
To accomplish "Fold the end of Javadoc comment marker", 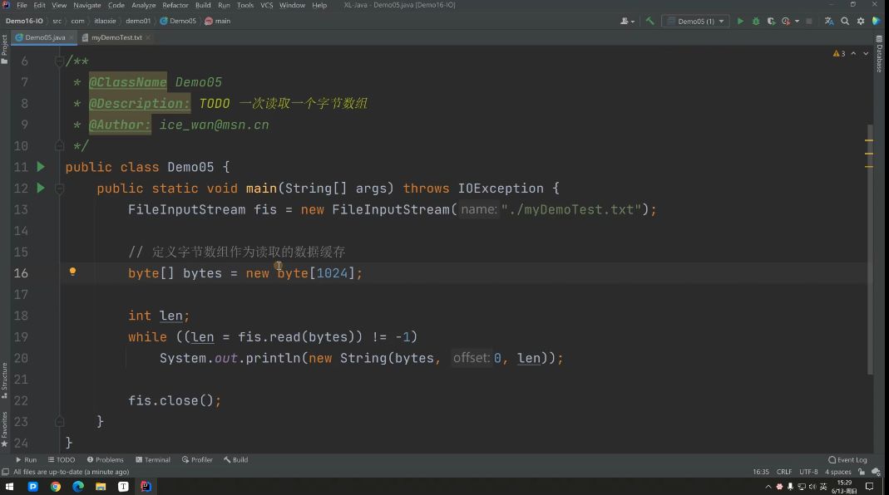I will pyautogui.click(x=59, y=145).
